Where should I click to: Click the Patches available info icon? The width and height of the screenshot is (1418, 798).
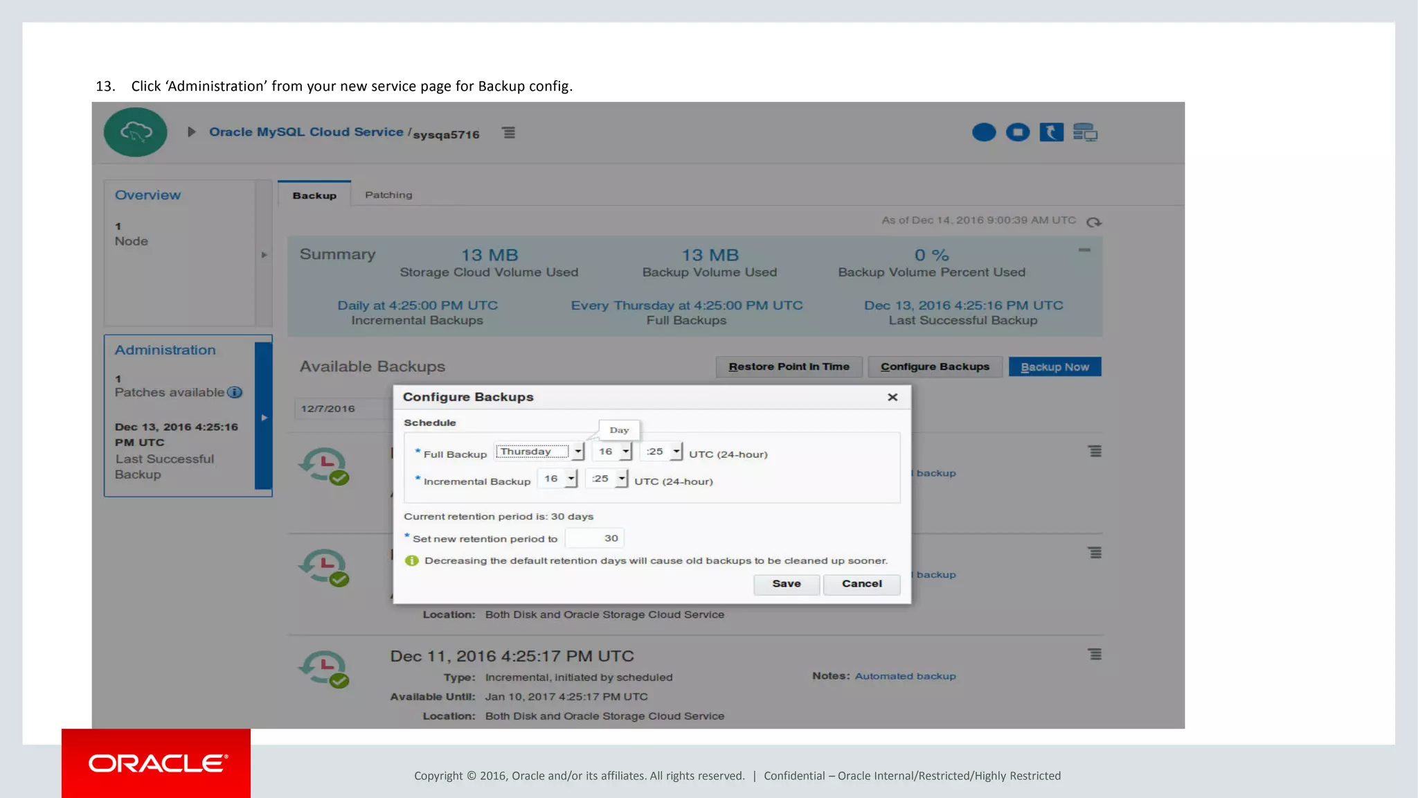point(235,392)
